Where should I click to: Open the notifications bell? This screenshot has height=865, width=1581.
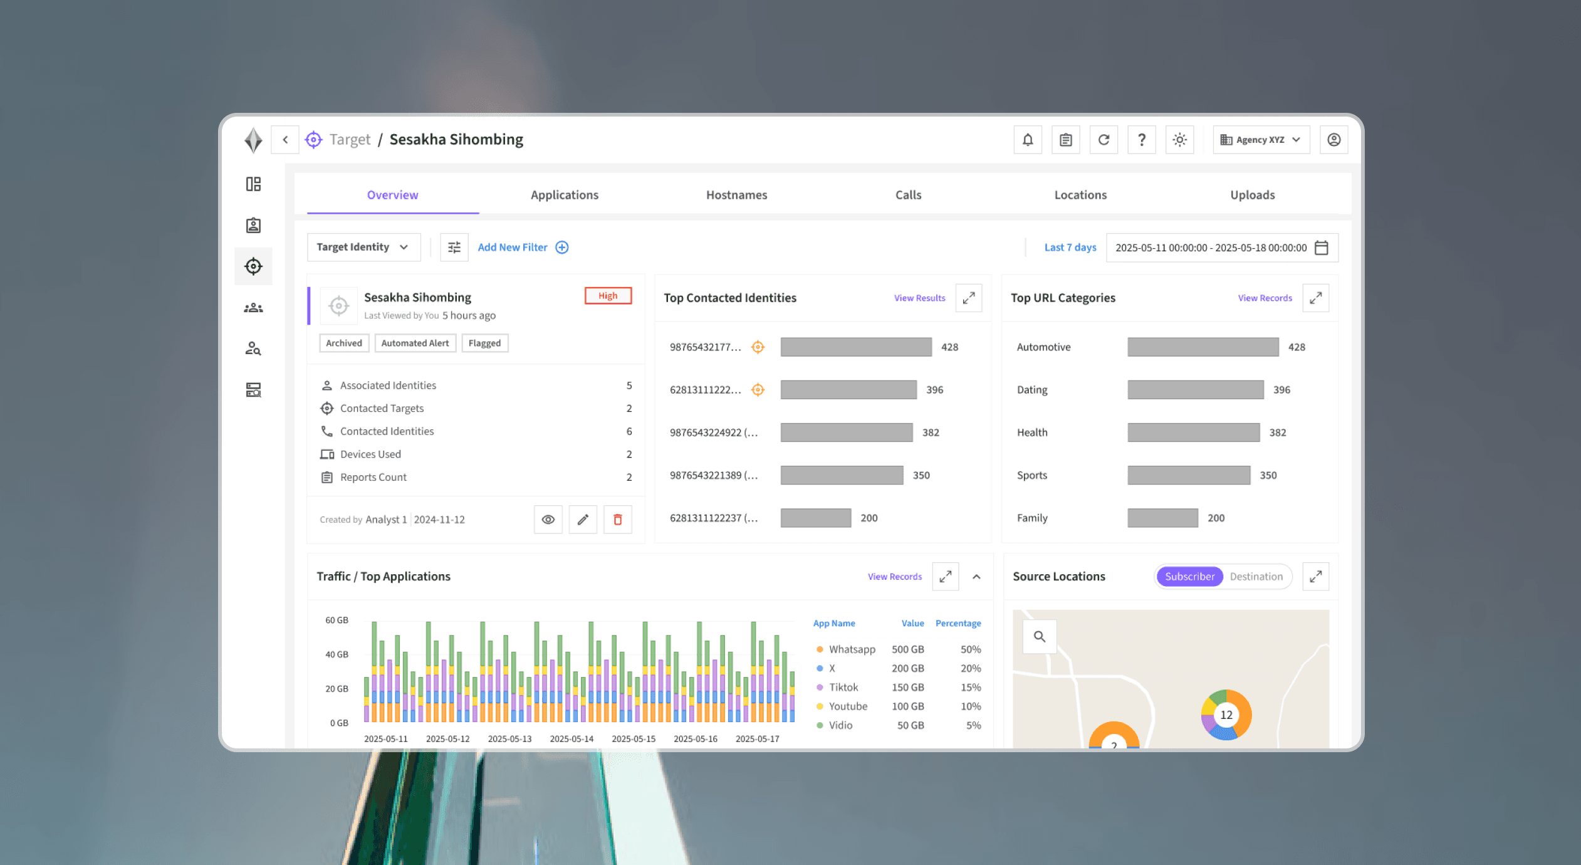1028,140
